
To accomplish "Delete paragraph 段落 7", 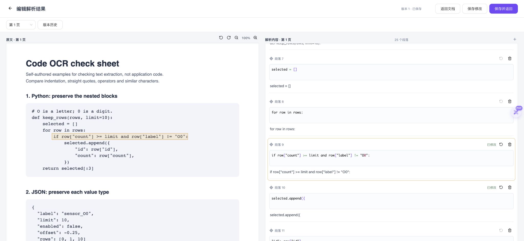I will 510,59.
